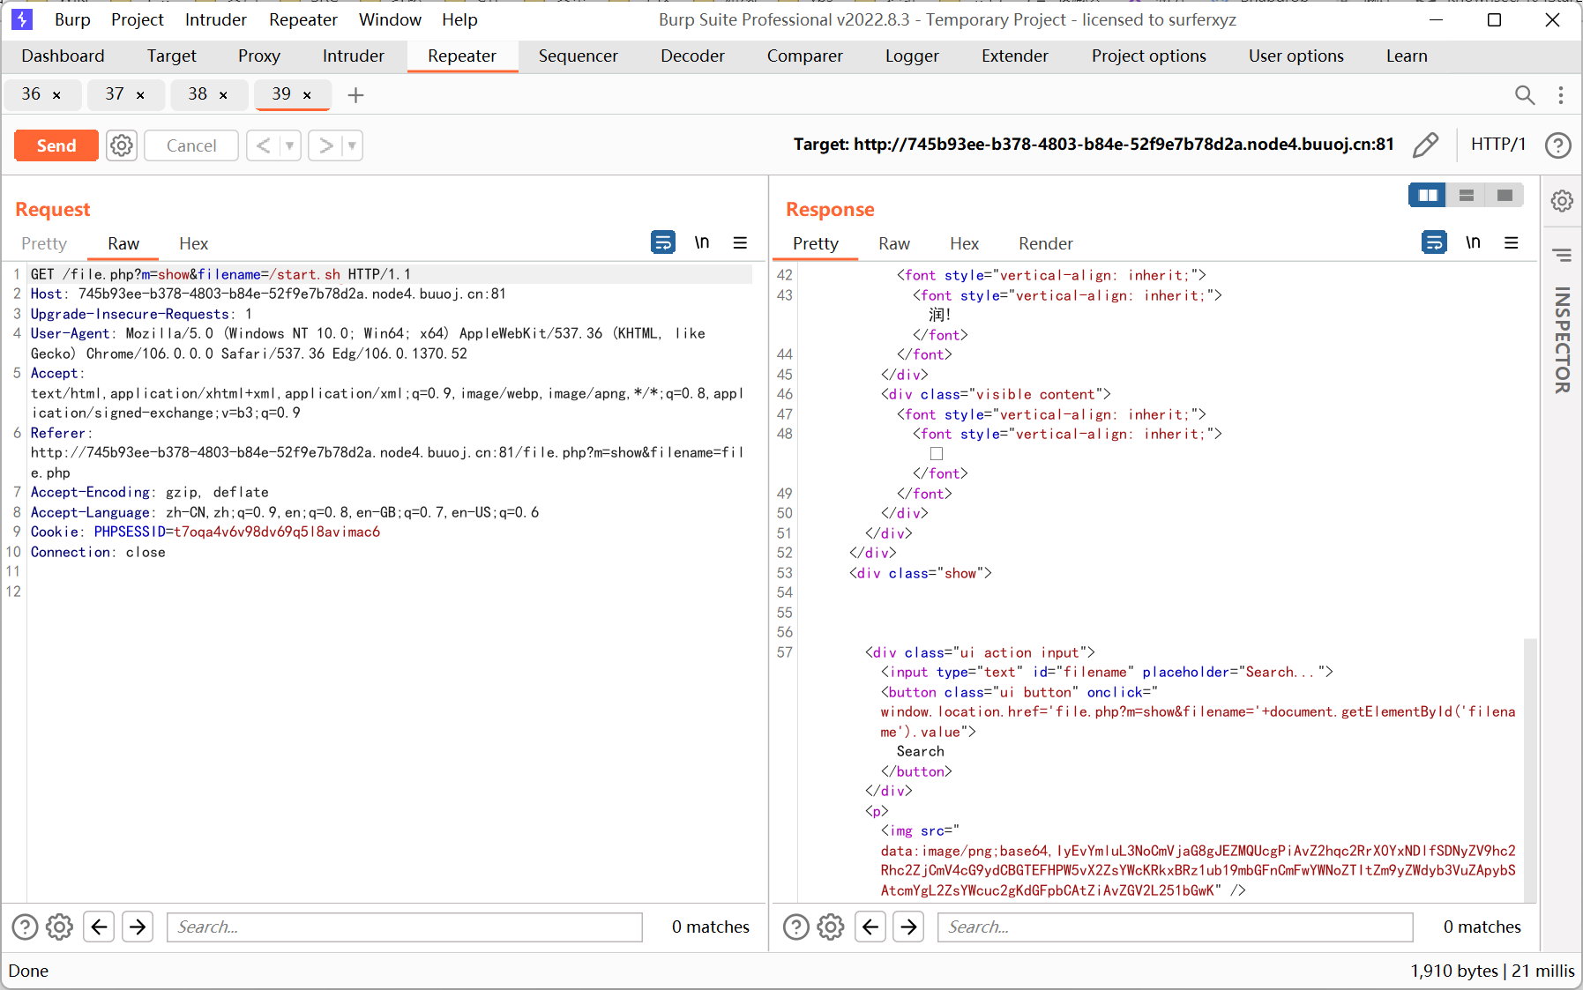Switch to the Comparer tab

tap(805, 56)
